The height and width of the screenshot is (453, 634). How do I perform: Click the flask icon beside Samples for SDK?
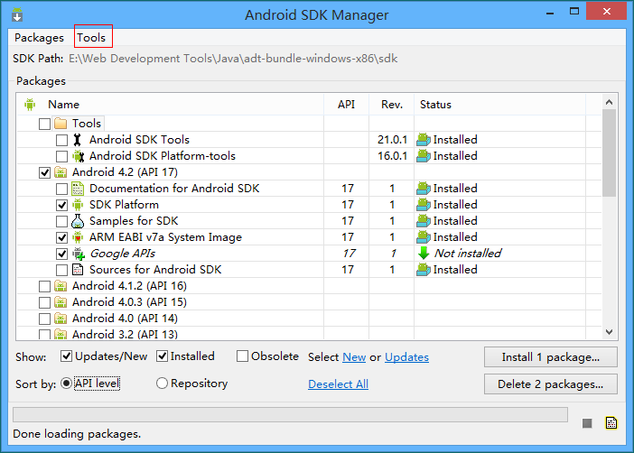(78, 221)
